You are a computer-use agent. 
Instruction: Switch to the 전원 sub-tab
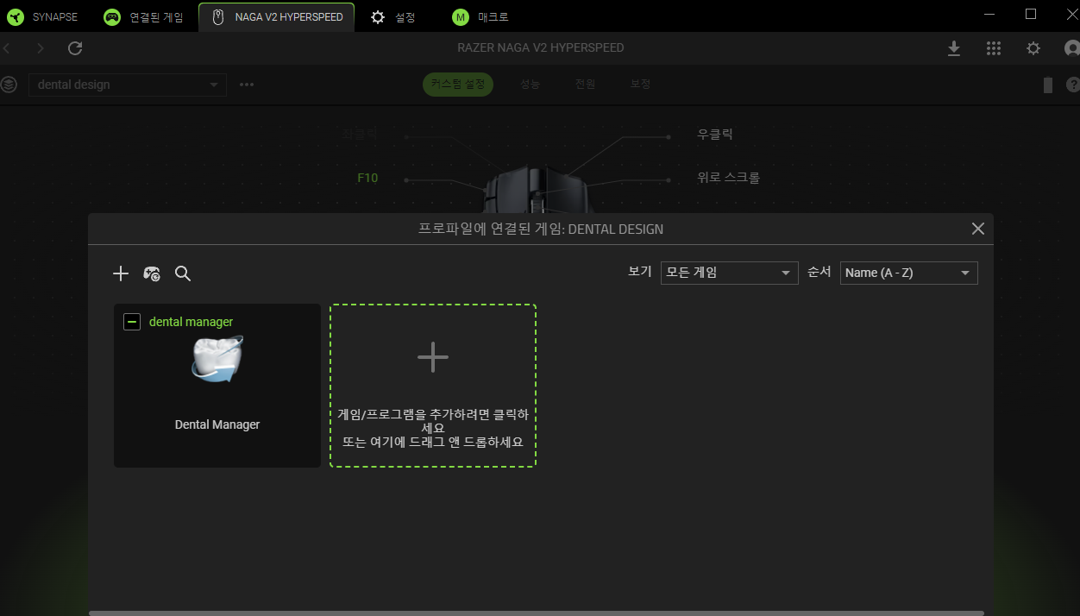click(585, 85)
